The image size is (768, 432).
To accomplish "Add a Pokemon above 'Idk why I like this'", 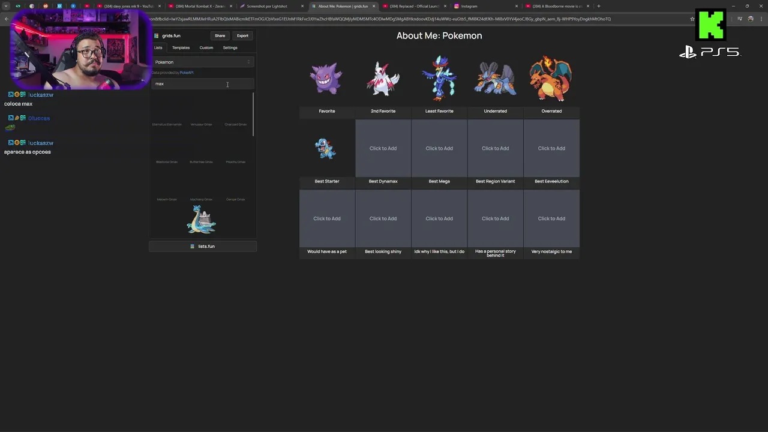I will click(439, 218).
